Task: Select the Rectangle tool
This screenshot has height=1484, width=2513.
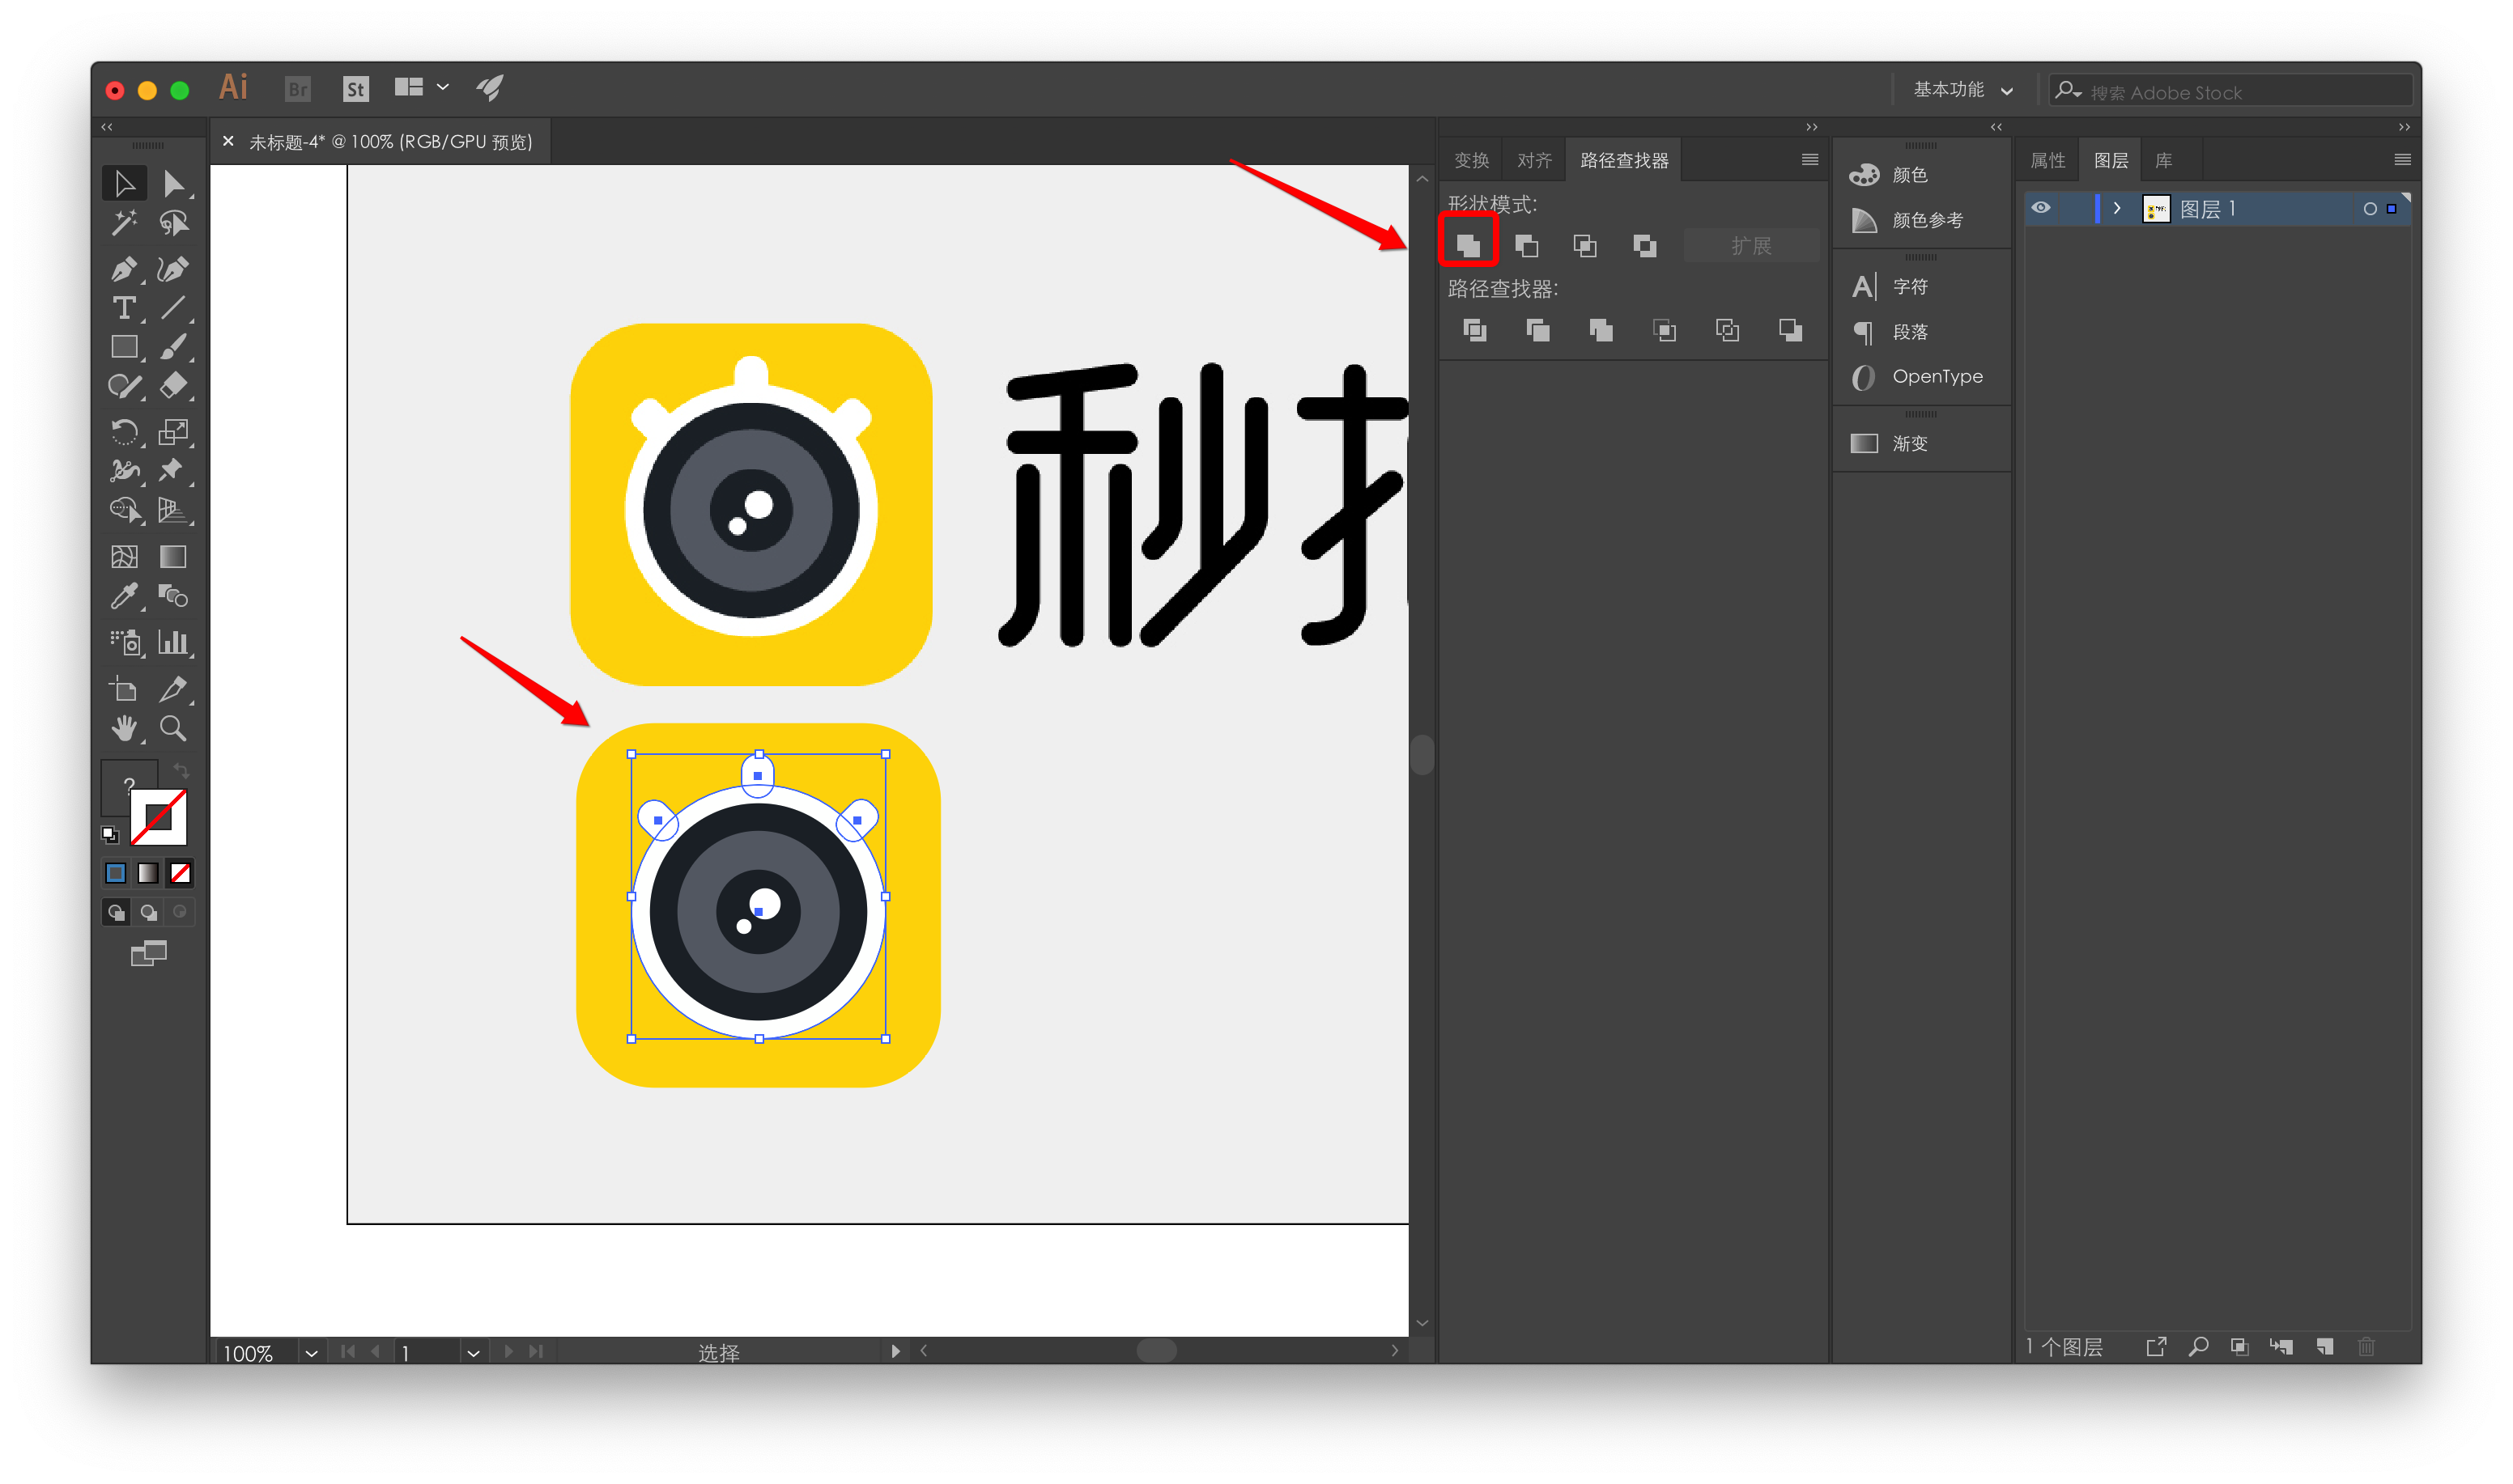Action: pyautogui.click(x=124, y=347)
